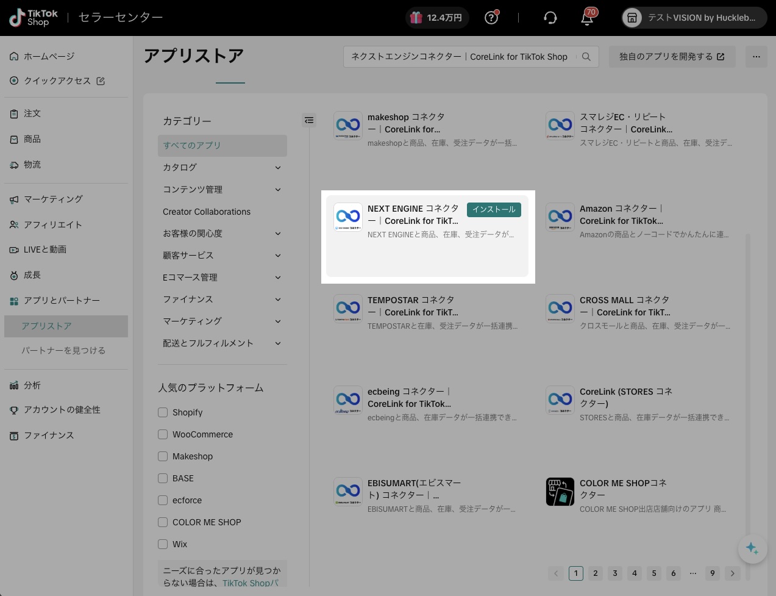Viewport: 776px width, 596px height.
Task: Open TikTok Shopパ link in sidebar note
Action: point(250,583)
